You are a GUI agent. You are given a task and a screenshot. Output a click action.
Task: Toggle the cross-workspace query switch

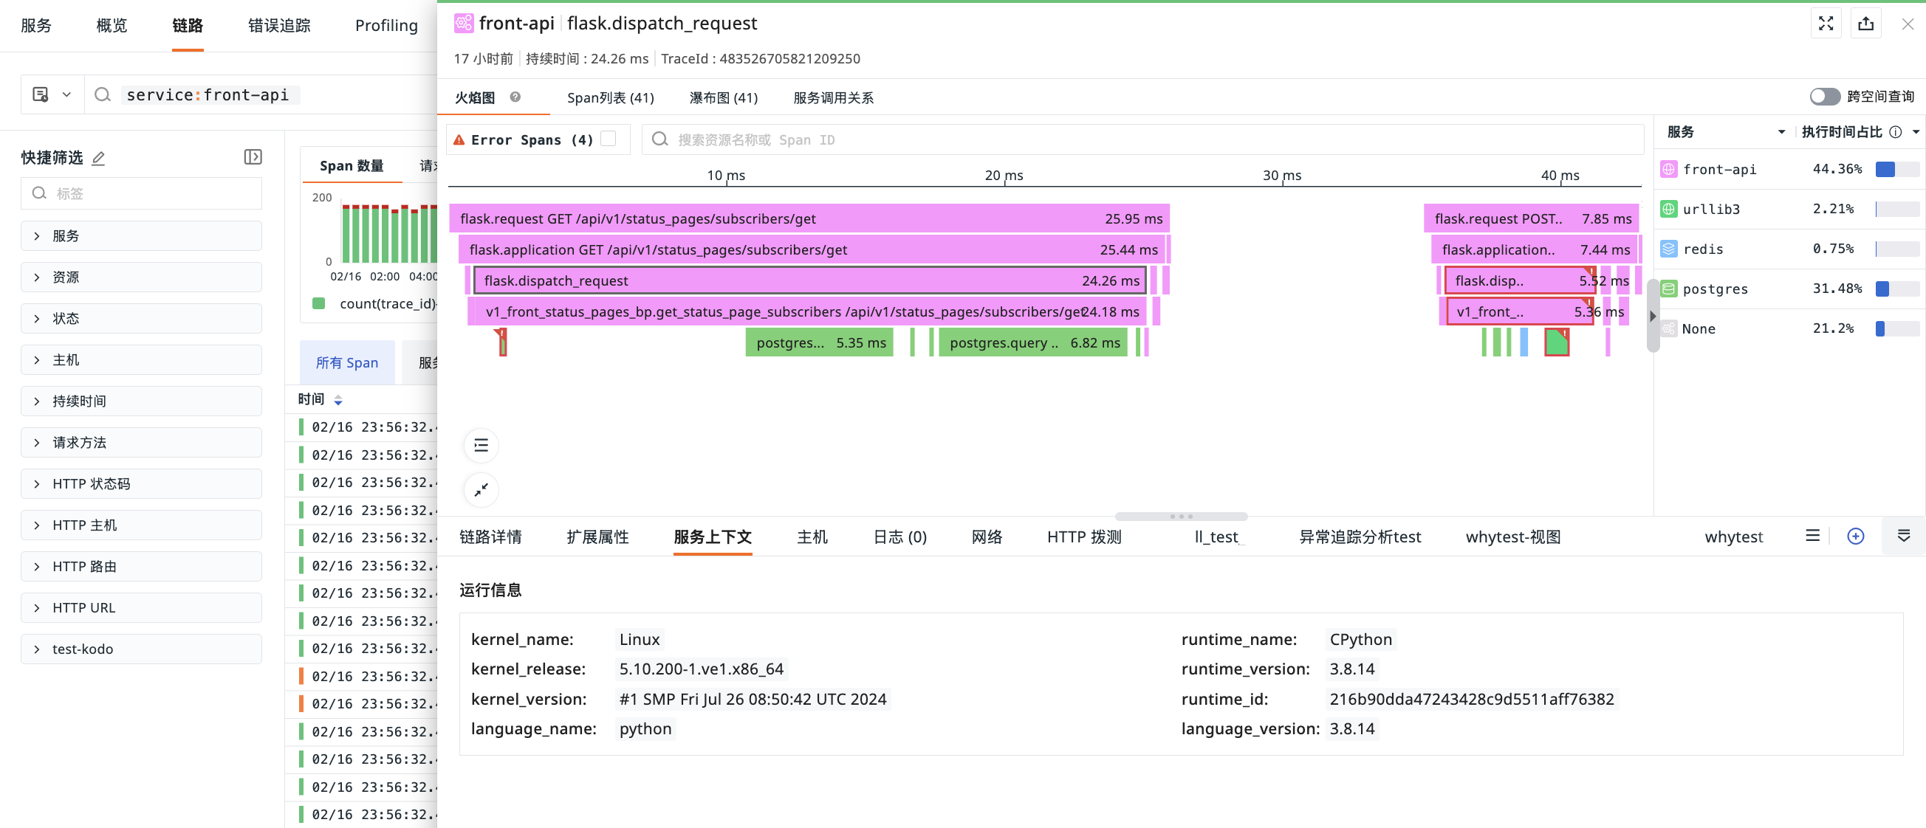click(1823, 97)
